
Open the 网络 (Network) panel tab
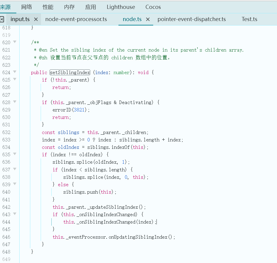[x=26, y=7]
